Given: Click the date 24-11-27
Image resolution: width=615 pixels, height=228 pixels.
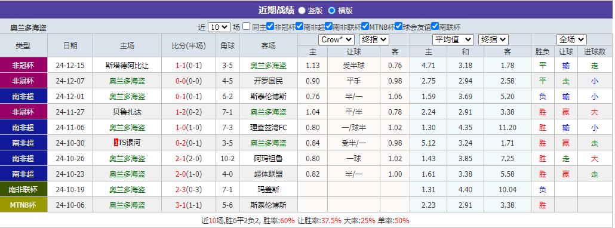Looking at the screenshot, I should point(70,112).
